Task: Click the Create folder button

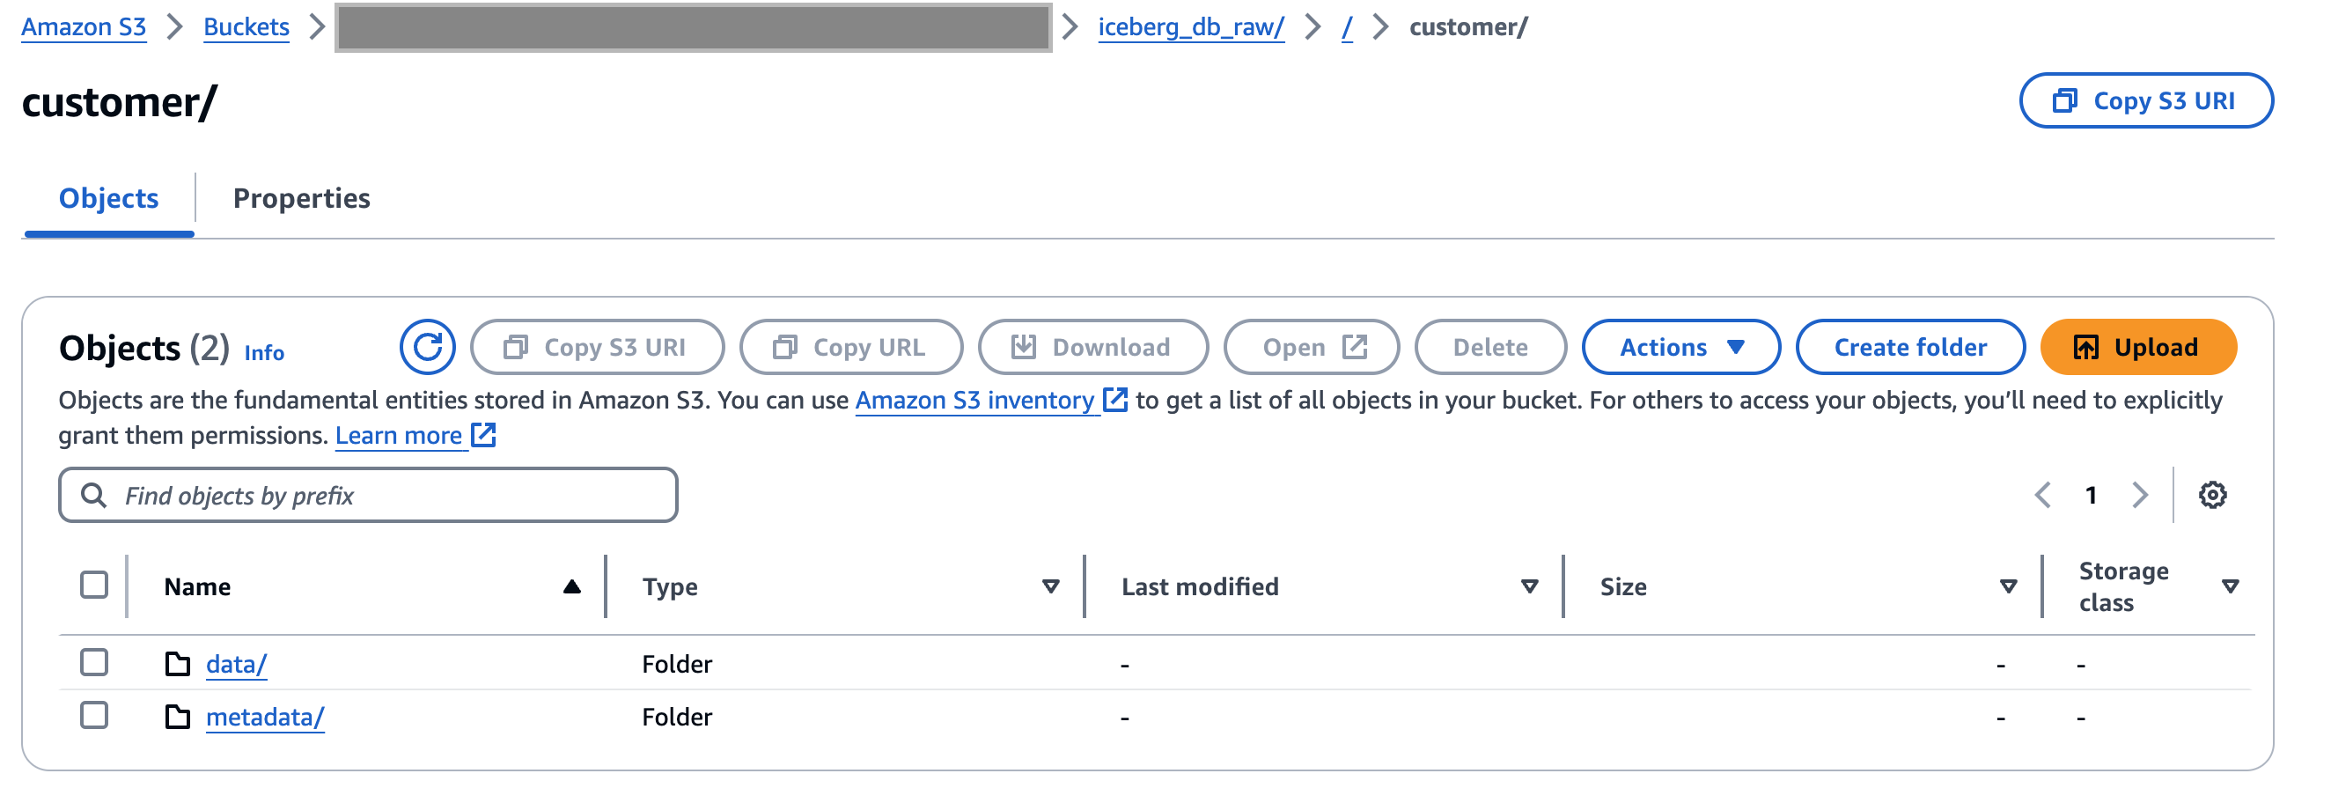Action: 1909,347
